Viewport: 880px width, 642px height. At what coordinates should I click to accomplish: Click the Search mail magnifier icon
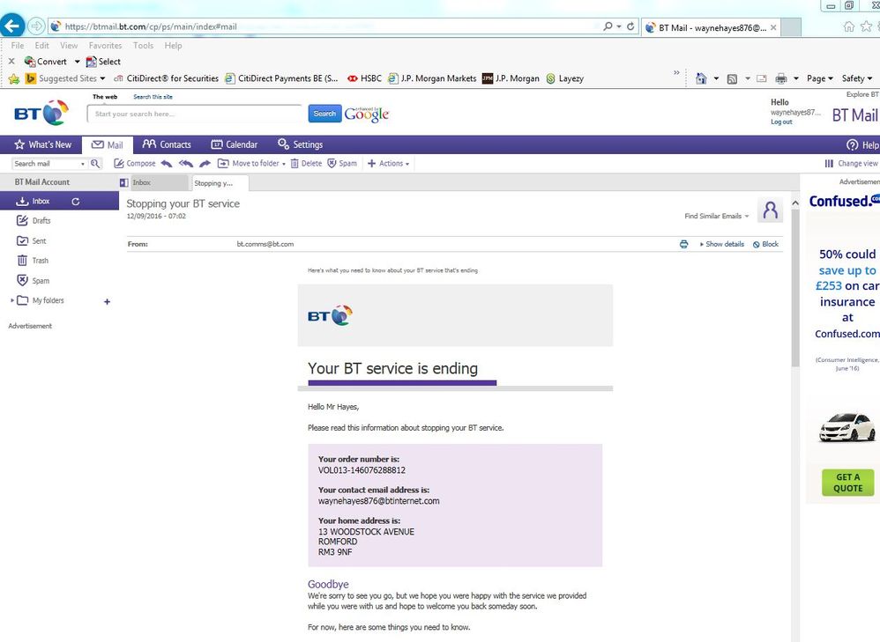(x=95, y=163)
